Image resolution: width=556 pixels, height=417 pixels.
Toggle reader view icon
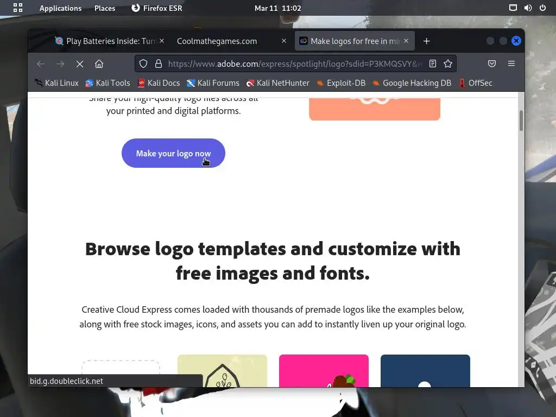click(x=433, y=64)
